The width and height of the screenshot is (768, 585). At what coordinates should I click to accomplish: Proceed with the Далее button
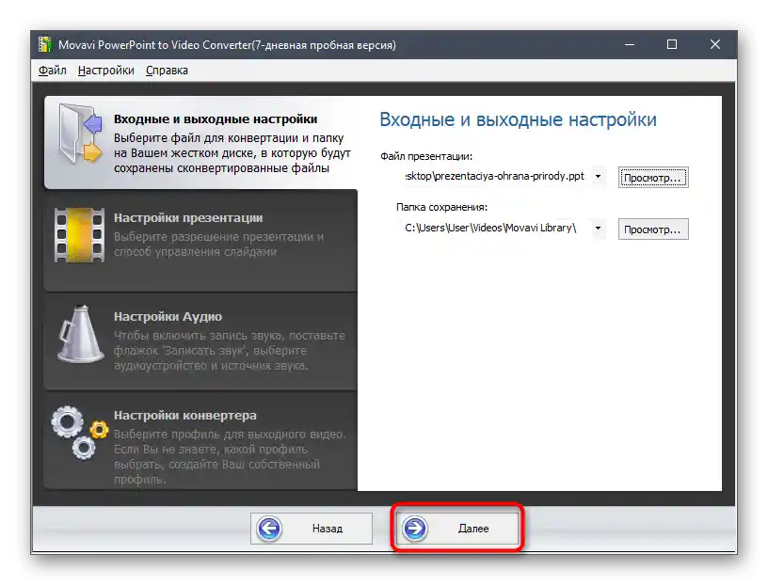[x=457, y=529]
